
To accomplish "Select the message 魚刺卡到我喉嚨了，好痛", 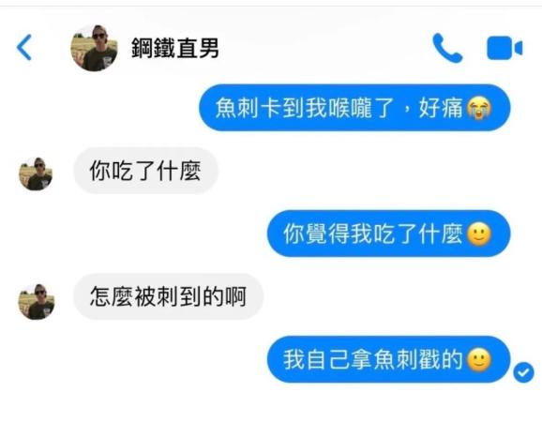I will pyautogui.click(x=354, y=108).
